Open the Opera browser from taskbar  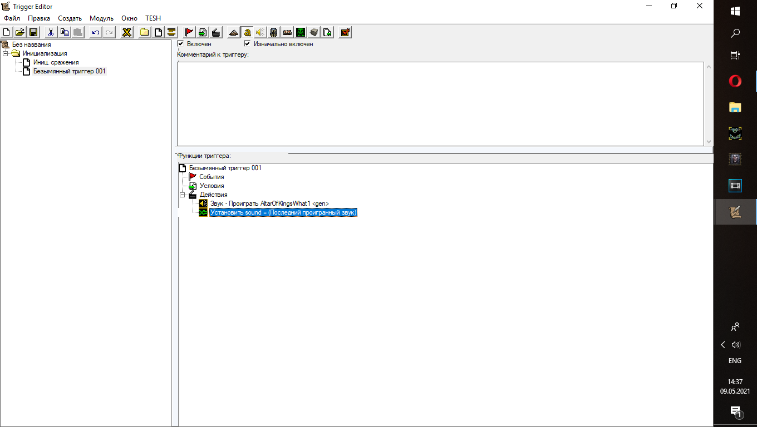[x=735, y=81]
